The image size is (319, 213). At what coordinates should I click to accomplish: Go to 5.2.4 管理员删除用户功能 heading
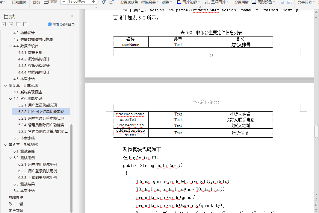tap(43, 125)
